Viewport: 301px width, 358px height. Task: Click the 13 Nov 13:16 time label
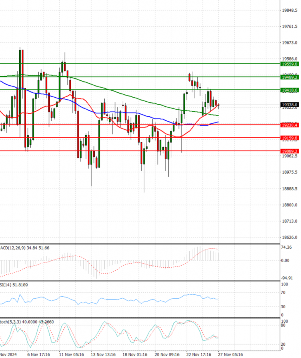coord(103,355)
